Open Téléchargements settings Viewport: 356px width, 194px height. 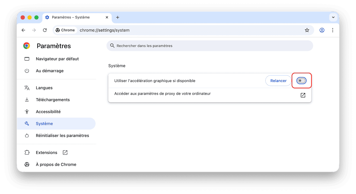pyautogui.click(x=53, y=100)
